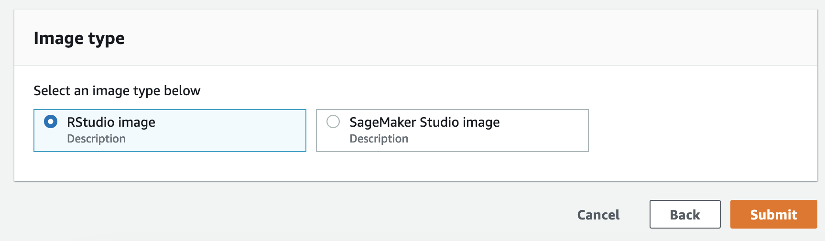Click the "Select an image type below" label
The image size is (825, 241).
pos(117,91)
